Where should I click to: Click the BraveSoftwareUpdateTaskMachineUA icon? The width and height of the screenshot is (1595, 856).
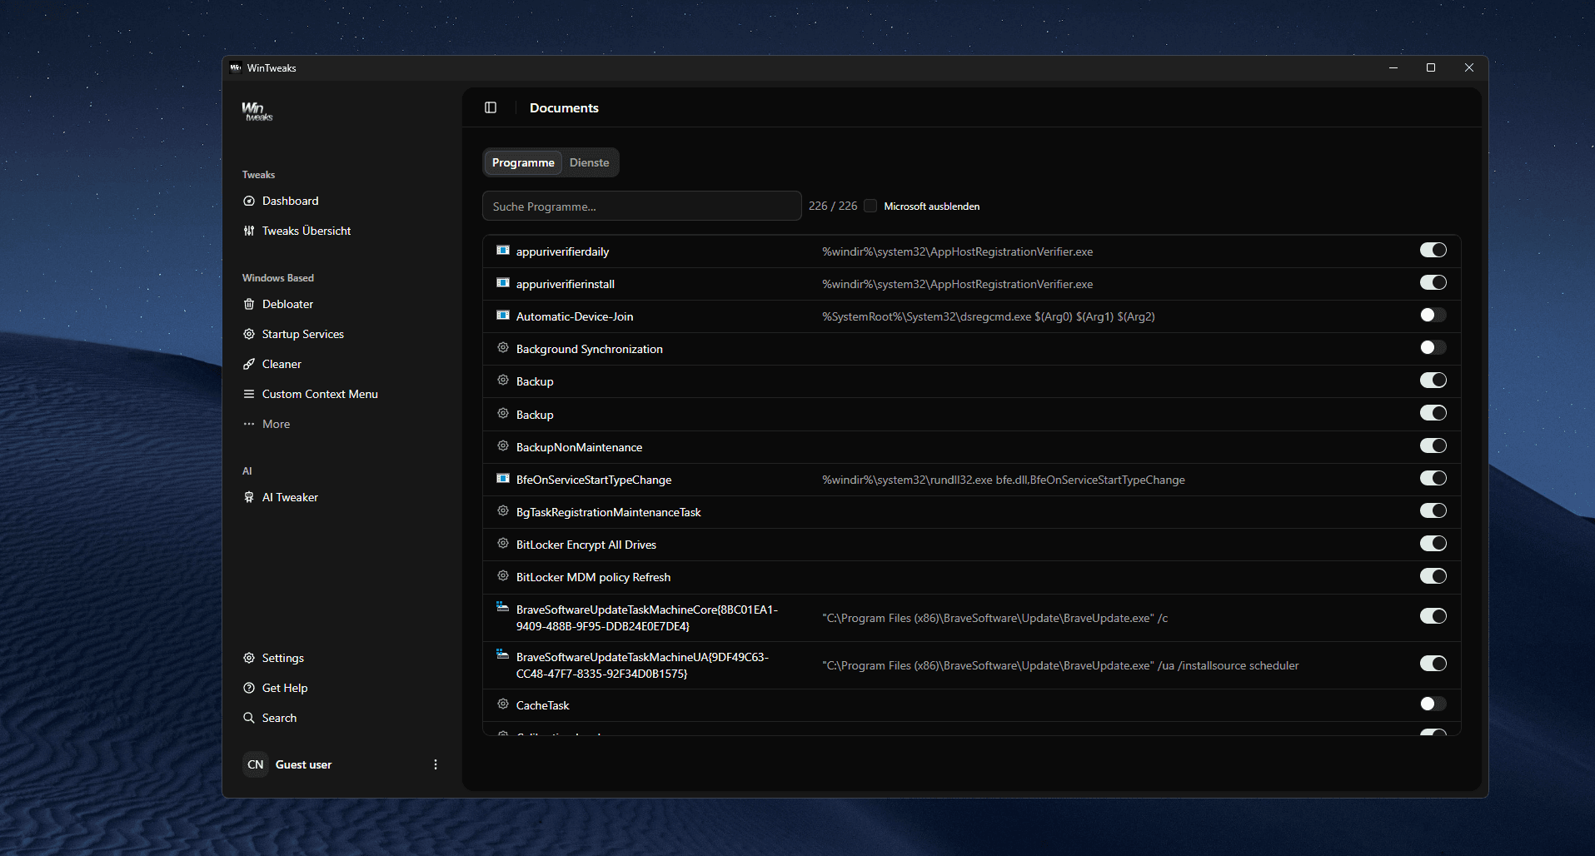503,654
